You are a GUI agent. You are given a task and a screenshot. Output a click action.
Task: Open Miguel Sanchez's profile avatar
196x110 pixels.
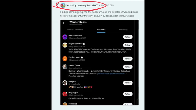pyautogui.click(x=65, y=45)
